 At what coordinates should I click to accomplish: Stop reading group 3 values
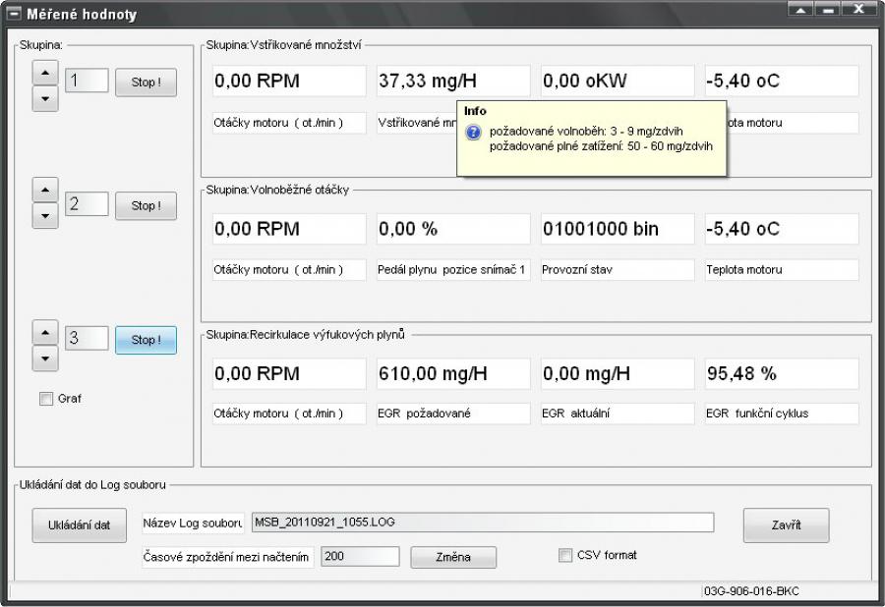pos(146,340)
